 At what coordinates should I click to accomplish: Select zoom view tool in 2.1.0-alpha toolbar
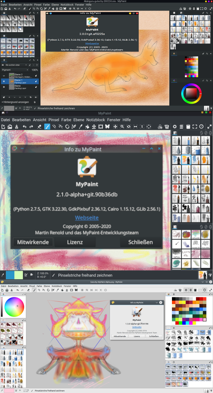(122, 127)
